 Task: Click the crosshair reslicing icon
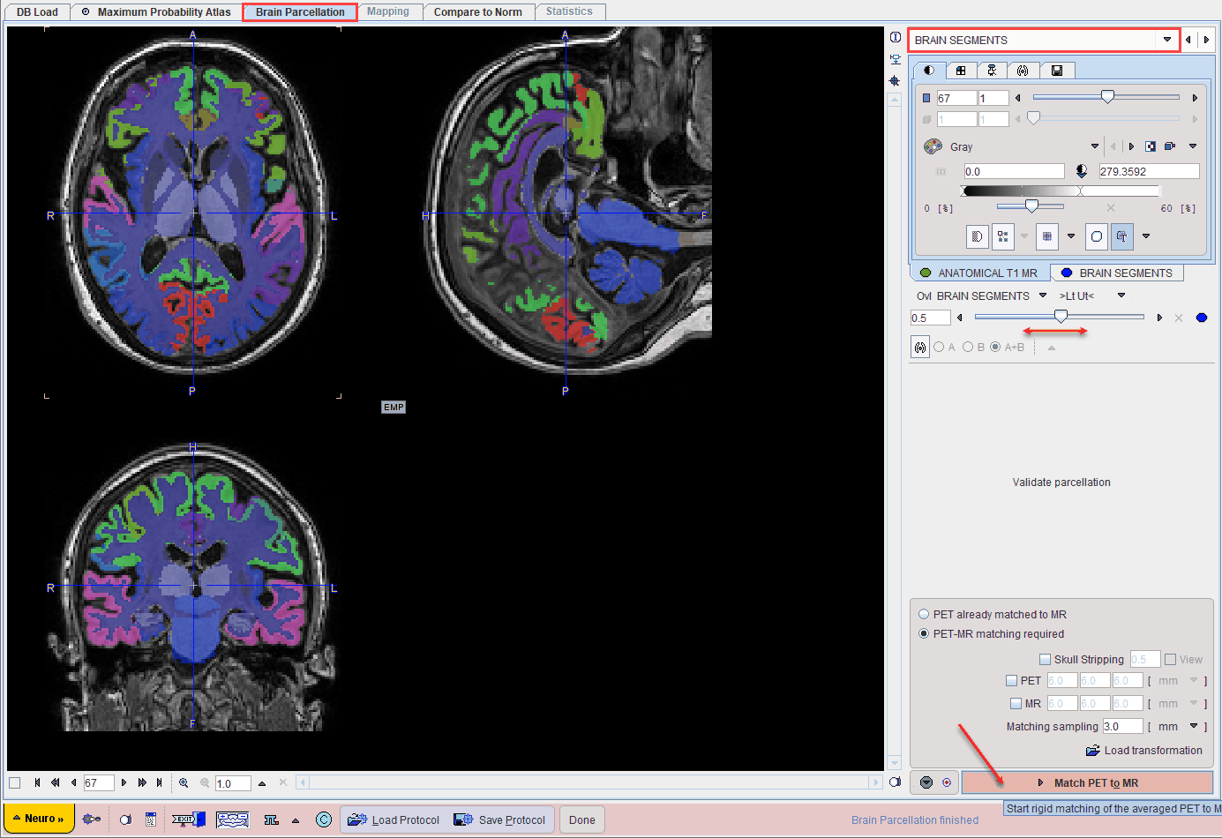(x=896, y=80)
